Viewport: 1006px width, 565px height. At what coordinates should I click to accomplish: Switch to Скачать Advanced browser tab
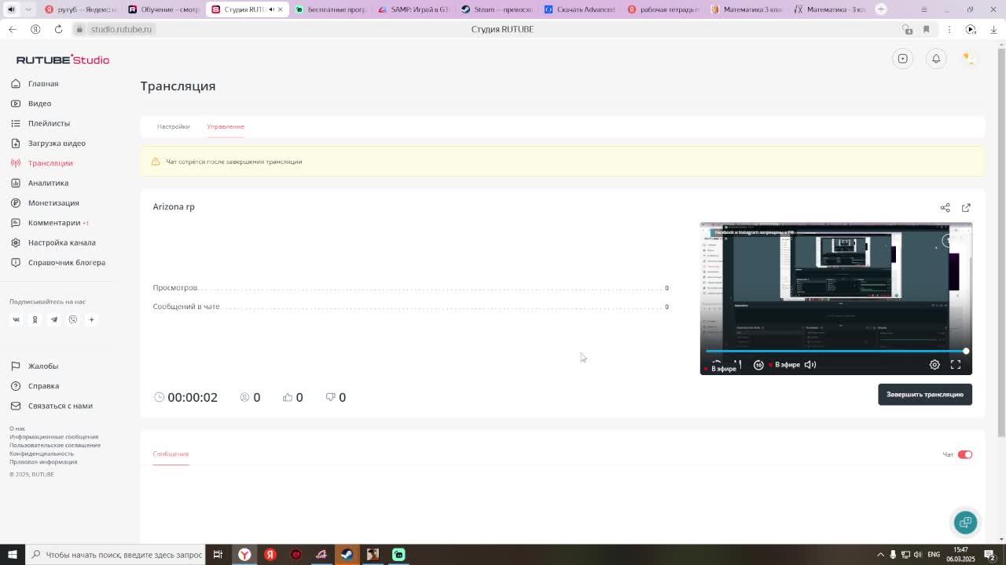tap(580, 9)
